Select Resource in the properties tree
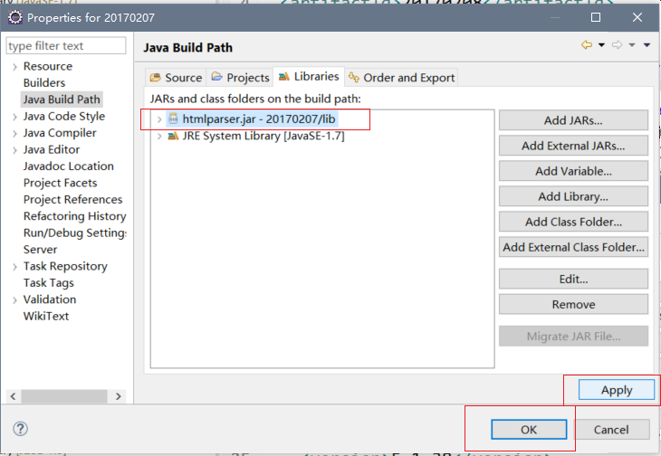The width and height of the screenshot is (661, 456). (48, 66)
